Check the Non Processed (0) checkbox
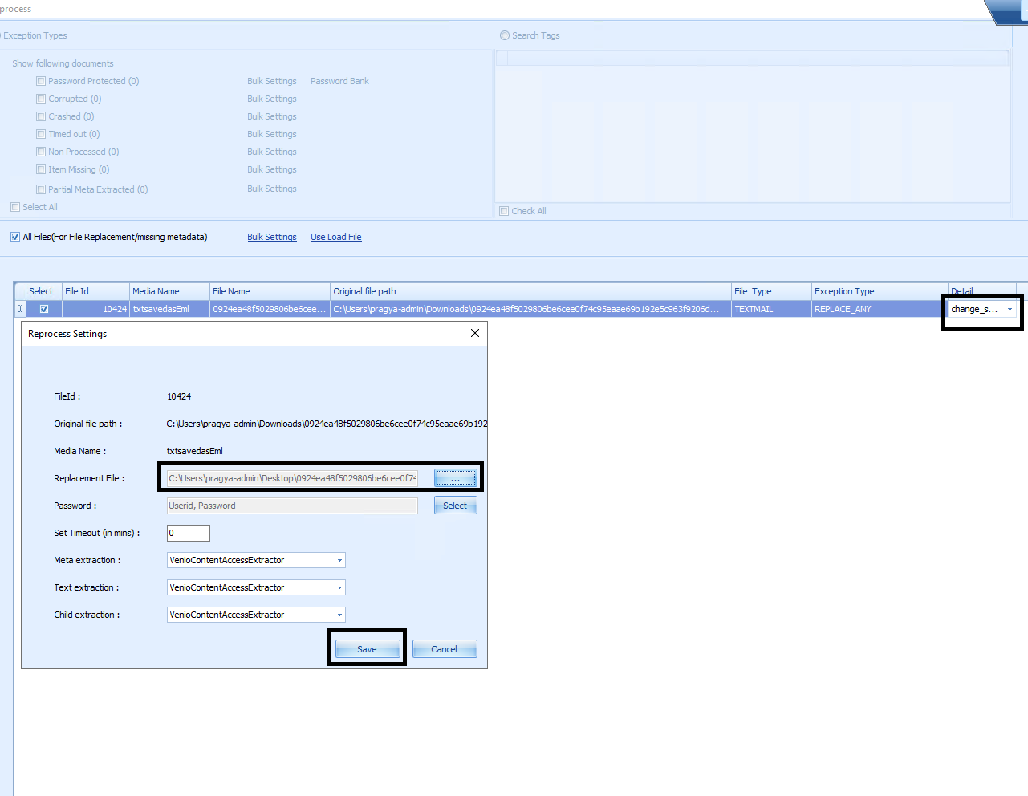The width and height of the screenshot is (1028, 796). tap(41, 152)
